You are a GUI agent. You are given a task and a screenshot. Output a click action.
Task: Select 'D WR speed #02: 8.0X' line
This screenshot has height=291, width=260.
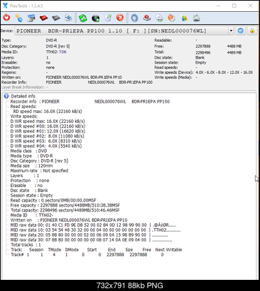(48, 136)
